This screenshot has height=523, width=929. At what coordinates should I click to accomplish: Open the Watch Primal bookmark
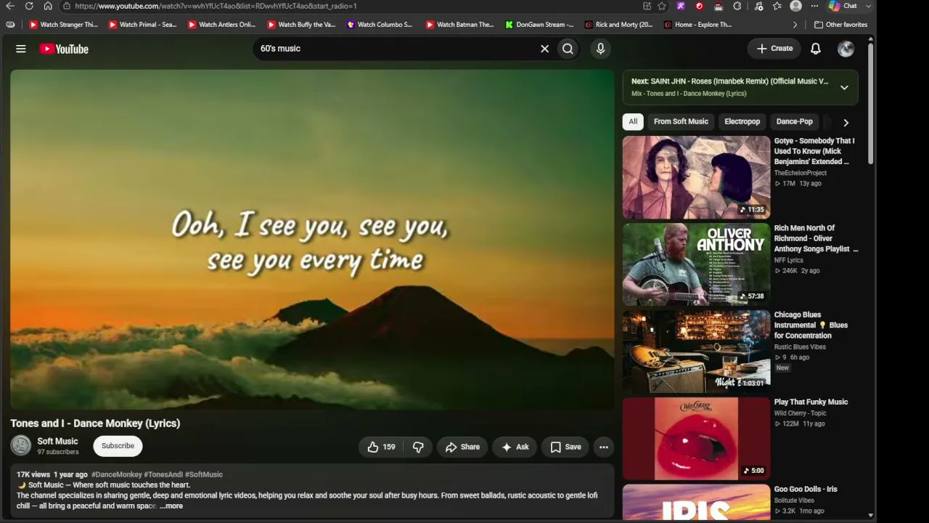[x=142, y=25]
